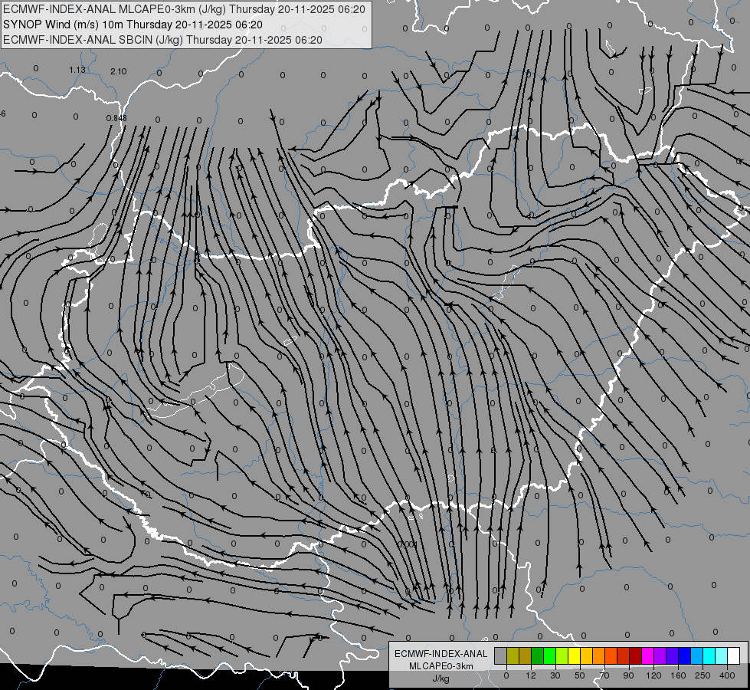Click the legend MLCAPE0-3km label

tap(441, 666)
